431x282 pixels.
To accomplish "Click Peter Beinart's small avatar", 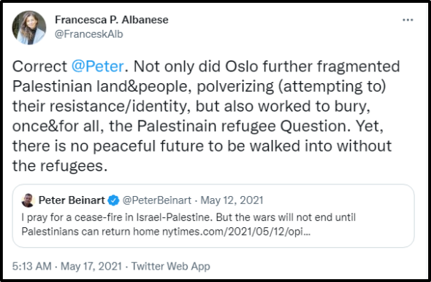I will click(x=28, y=200).
